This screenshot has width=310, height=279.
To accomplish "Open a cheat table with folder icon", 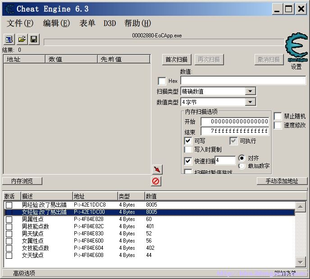I will (22, 39).
